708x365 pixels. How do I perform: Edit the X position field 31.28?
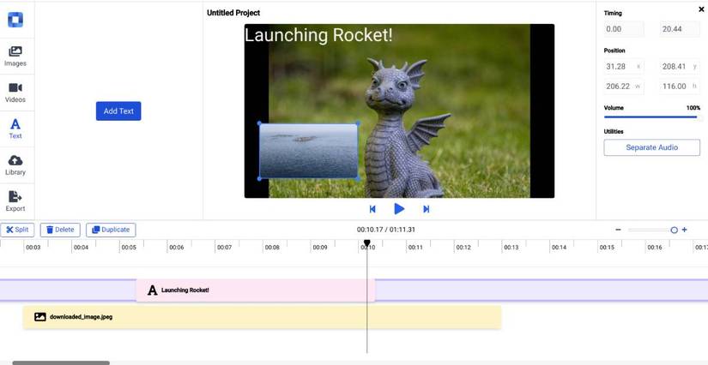[x=624, y=66]
